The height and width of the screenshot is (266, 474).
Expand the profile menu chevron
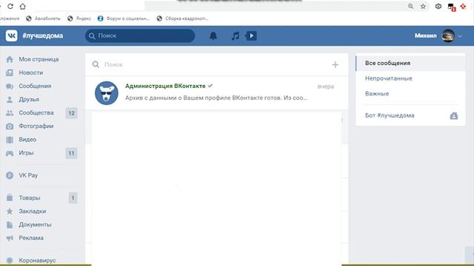[x=460, y=36]
